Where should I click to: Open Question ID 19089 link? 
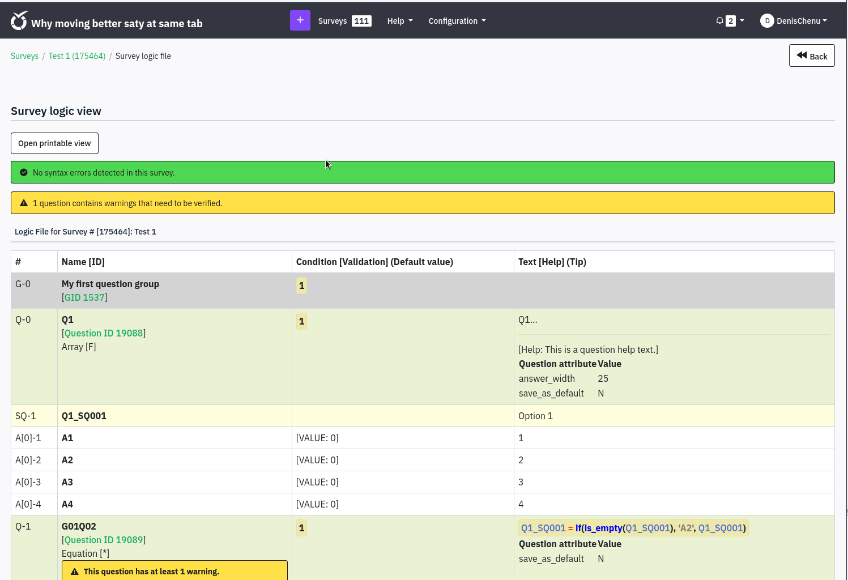click(104, 540)
